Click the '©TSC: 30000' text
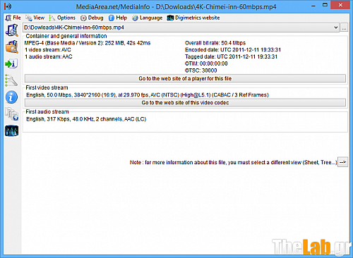The image size is (353, 258). [x=201, y=70]
